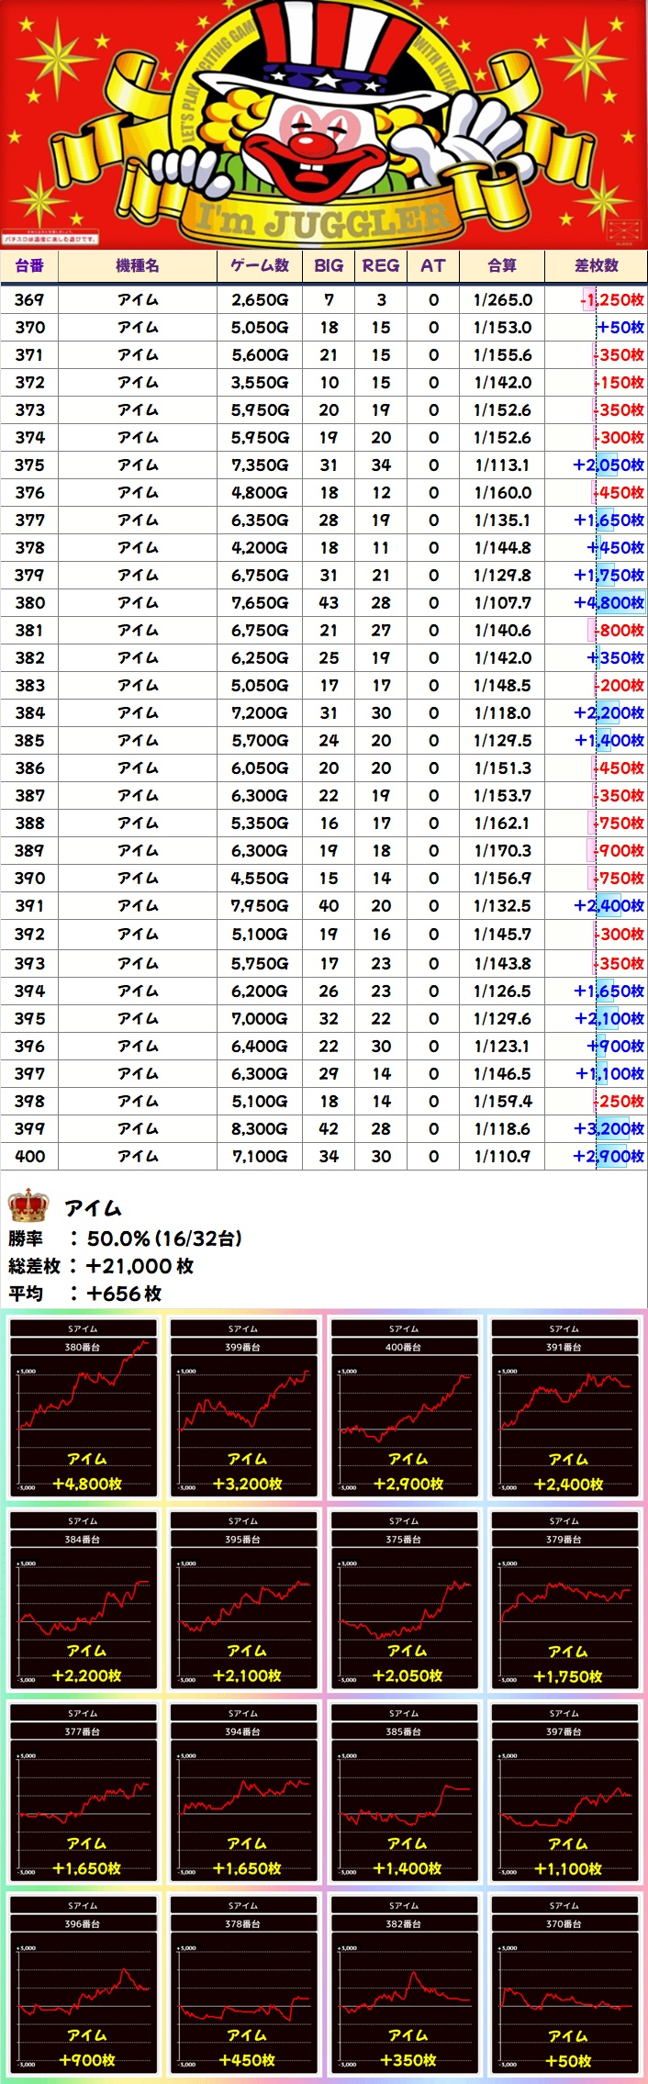Open the 396番台 graph thumbnail

coord(84,1984)
